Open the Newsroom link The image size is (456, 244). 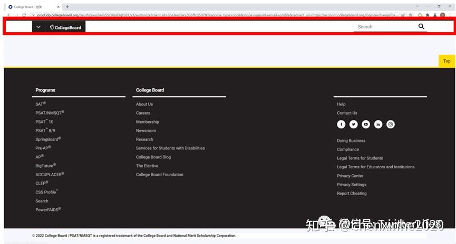(146, 130)
